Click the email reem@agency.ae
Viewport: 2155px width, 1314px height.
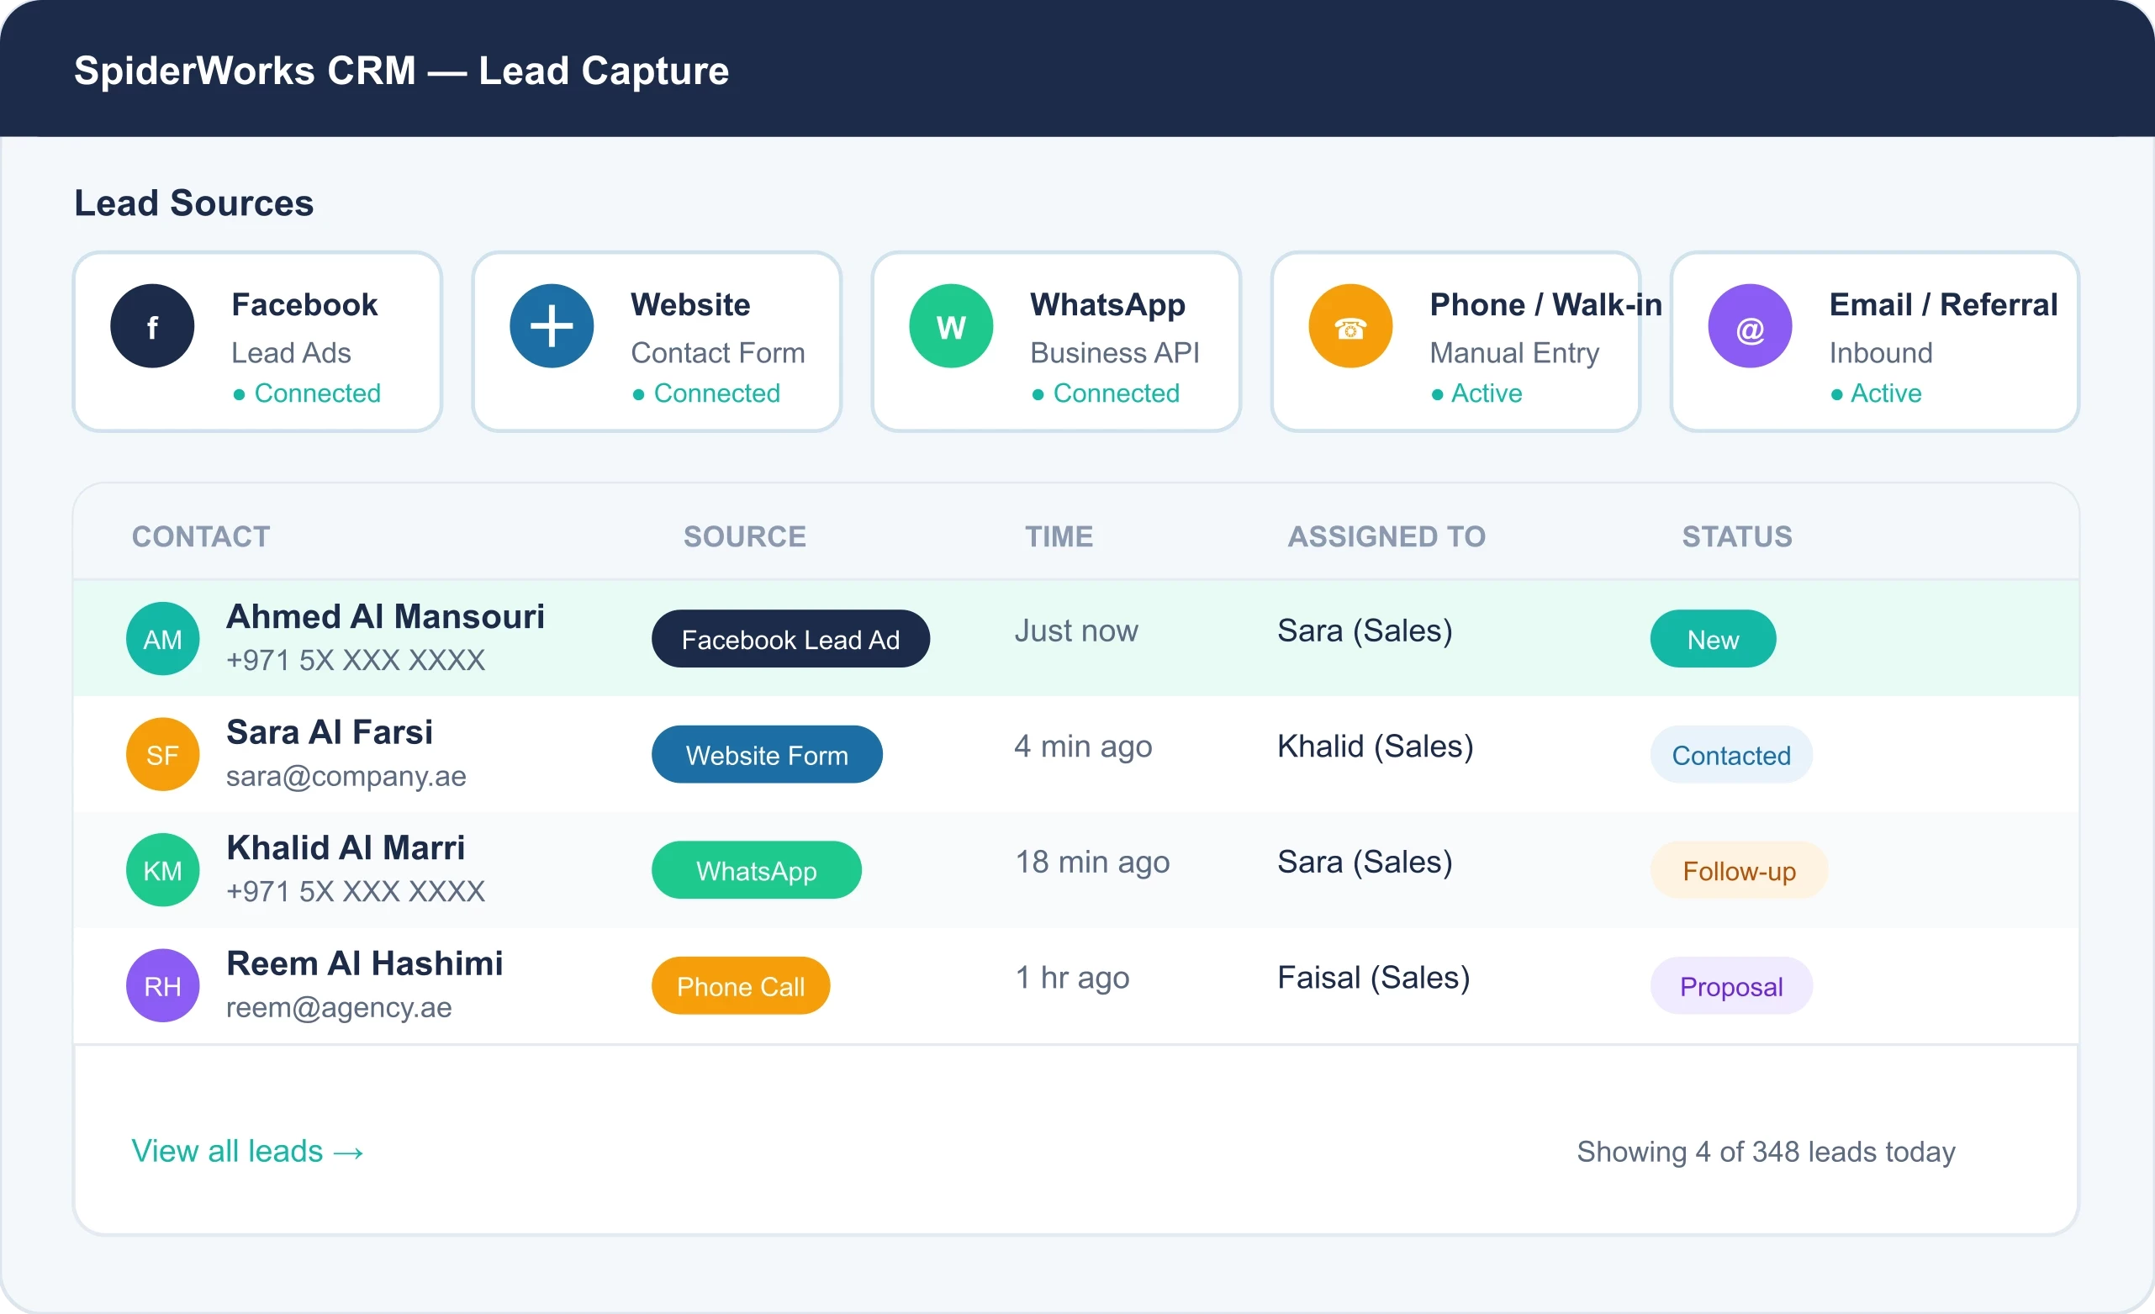(339, 1007)
